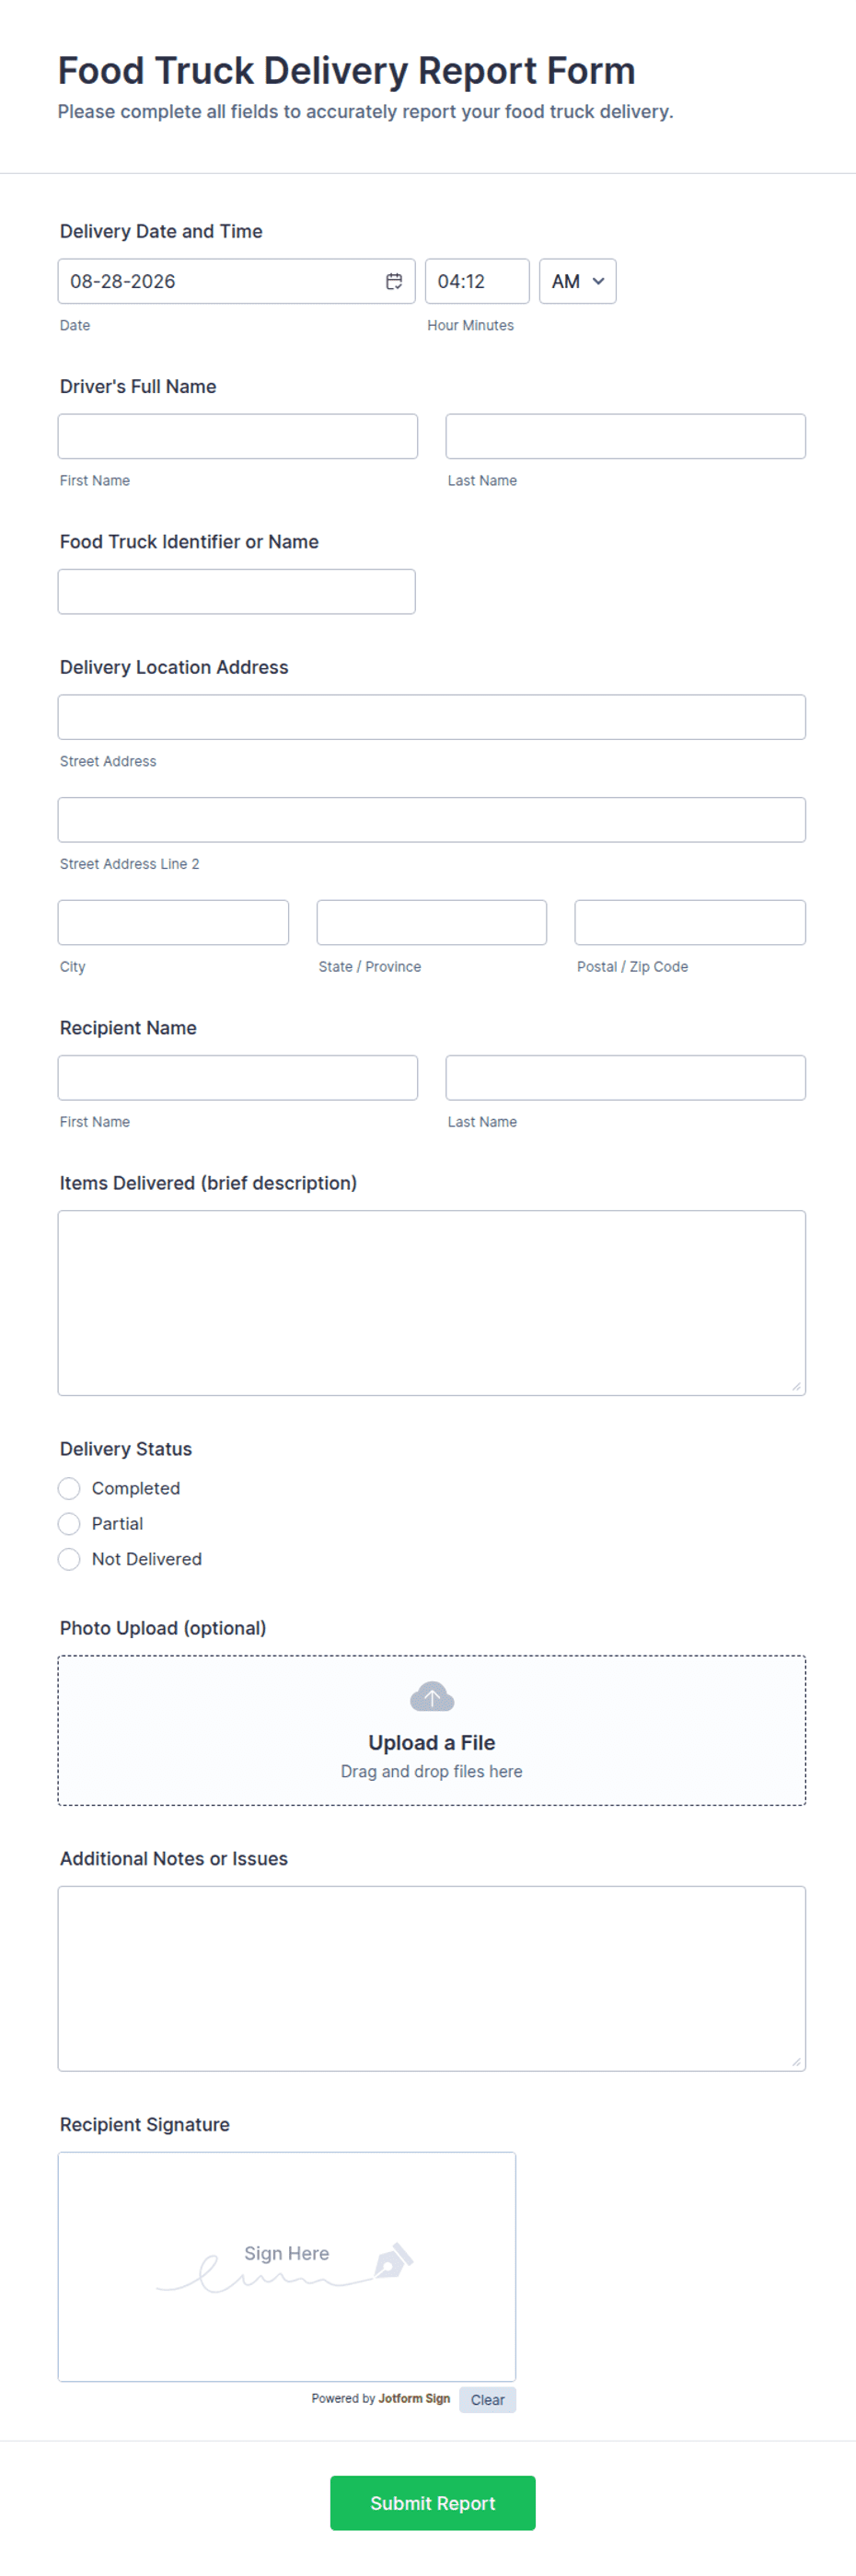The height and width of the screenshot is (2576, 856).
Task: Open the Jotform Sign link
Action: pyautogui.click(x=414, y=2398)
